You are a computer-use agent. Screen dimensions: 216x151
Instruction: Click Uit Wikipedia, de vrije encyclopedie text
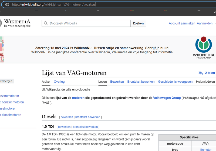tap(66, 90)
